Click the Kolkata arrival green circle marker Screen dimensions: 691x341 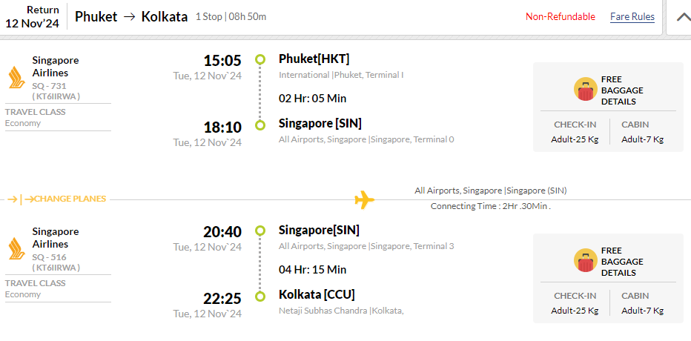[260, 297]
